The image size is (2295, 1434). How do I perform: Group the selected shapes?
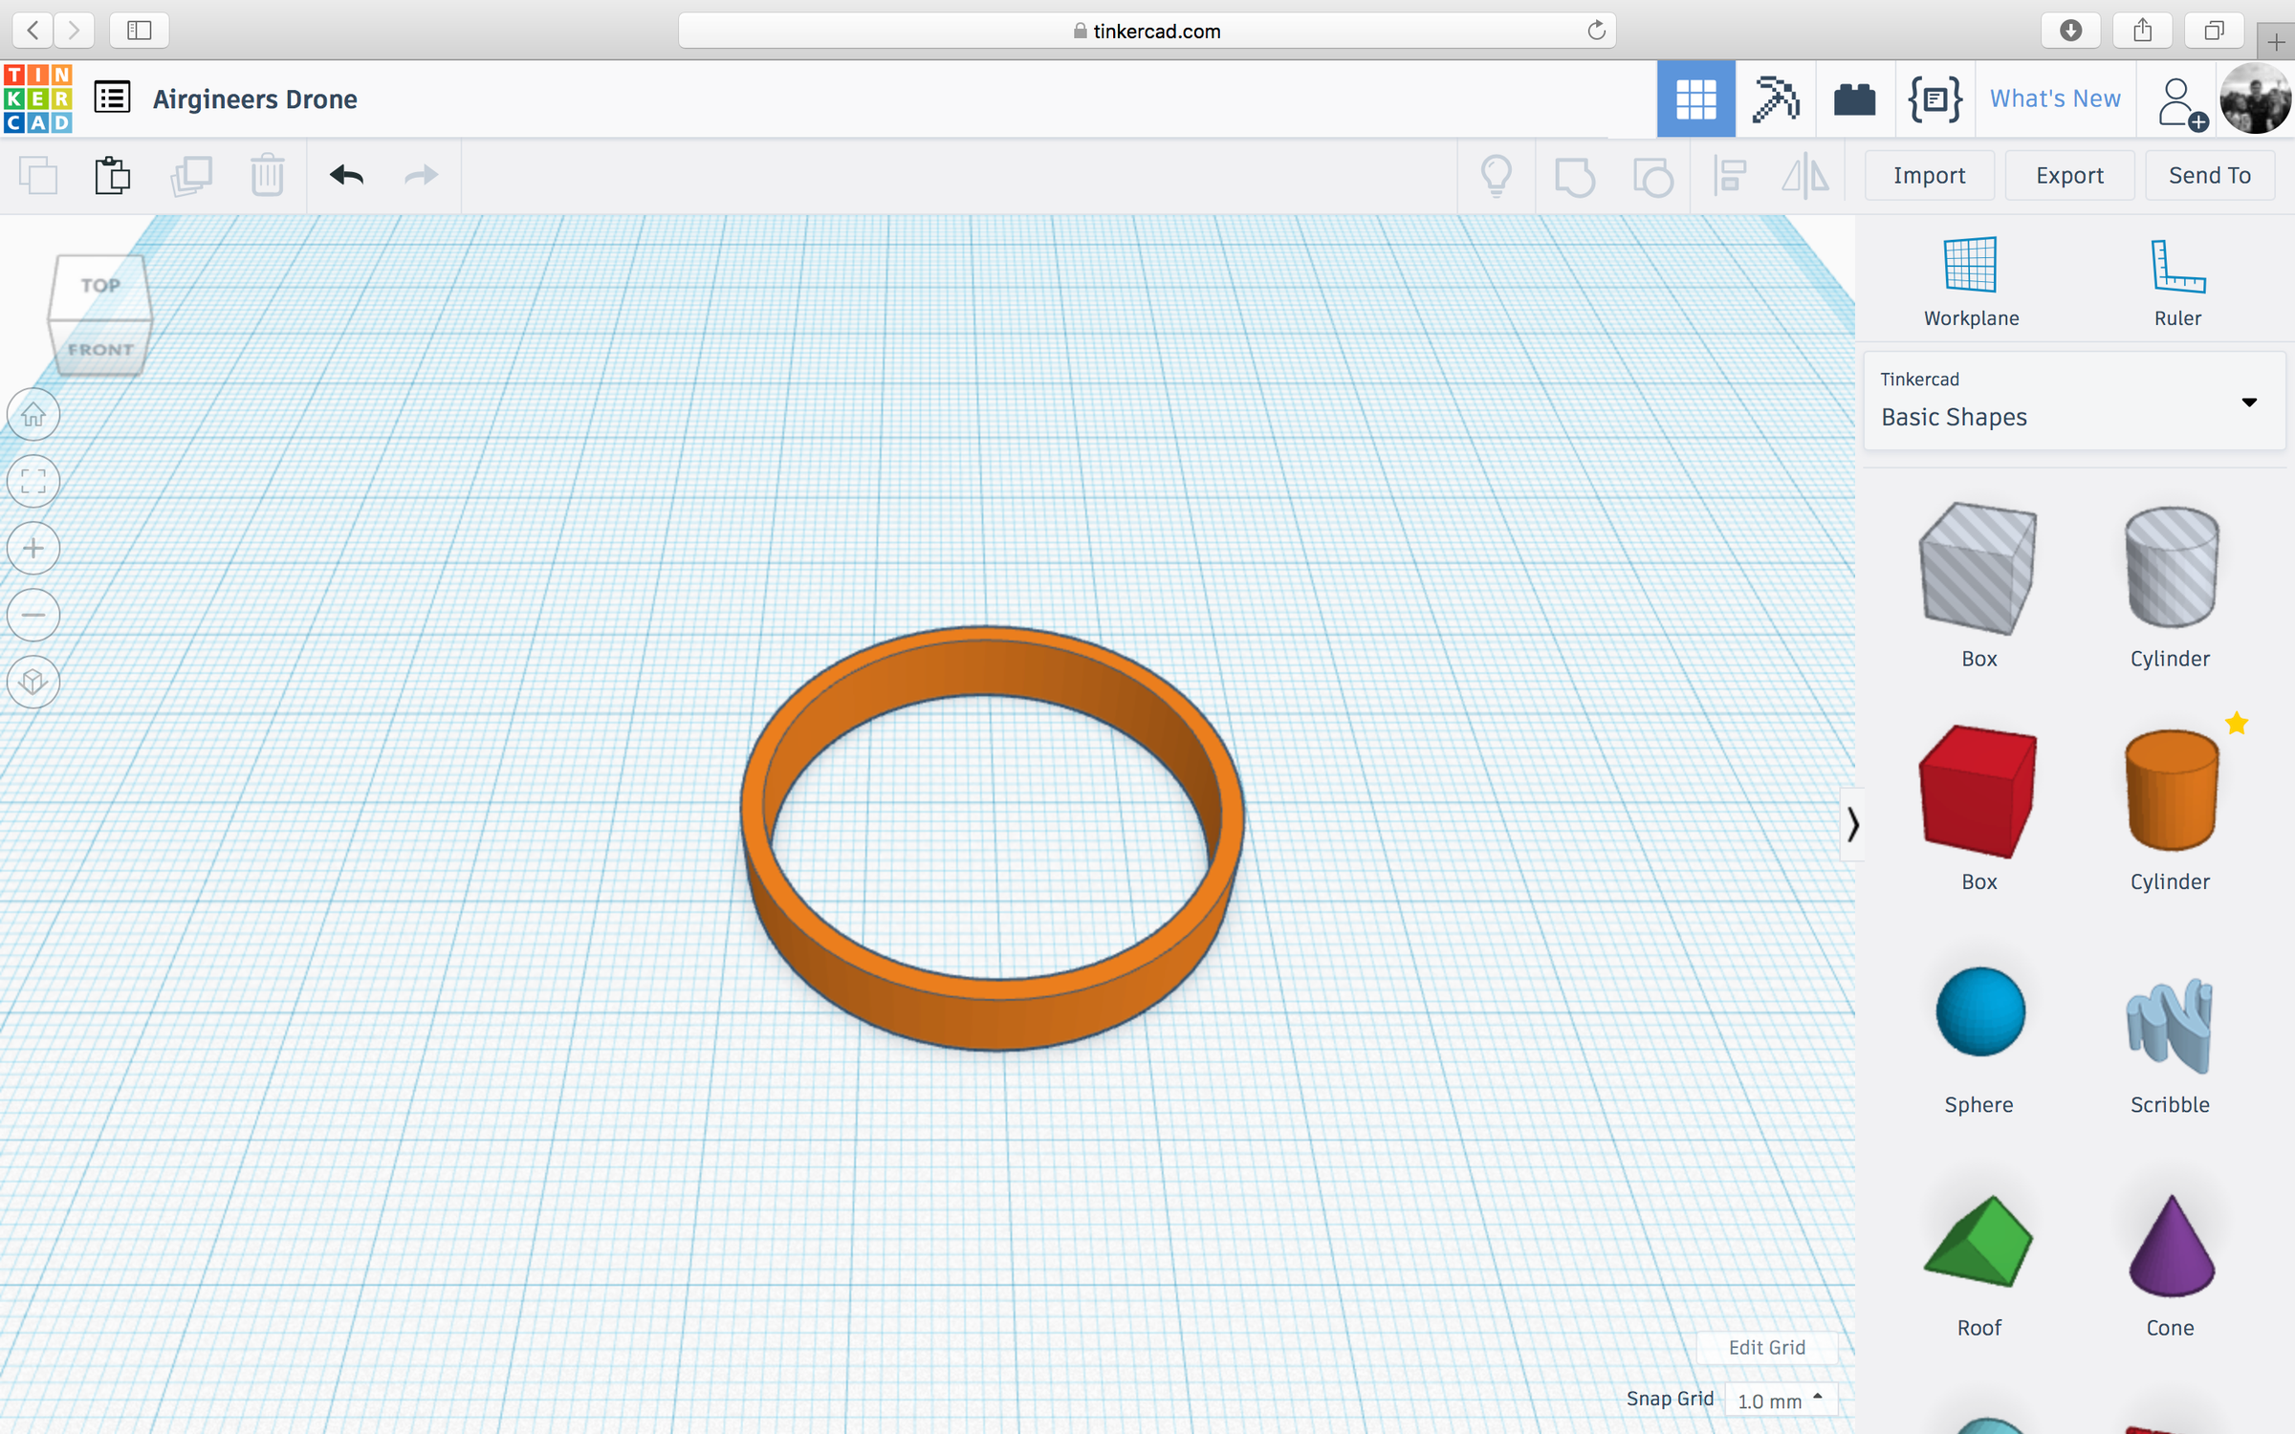tap(1575, 175)
